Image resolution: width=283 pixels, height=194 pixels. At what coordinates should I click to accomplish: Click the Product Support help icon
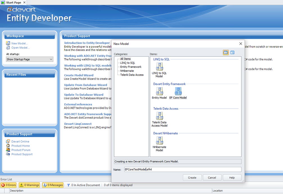[8, 154]
